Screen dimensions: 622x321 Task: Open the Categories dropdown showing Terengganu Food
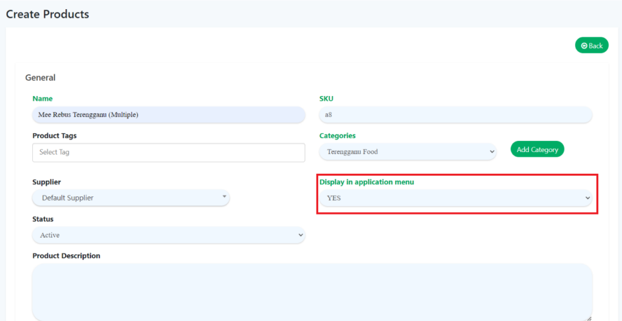[x=408, y=152]
